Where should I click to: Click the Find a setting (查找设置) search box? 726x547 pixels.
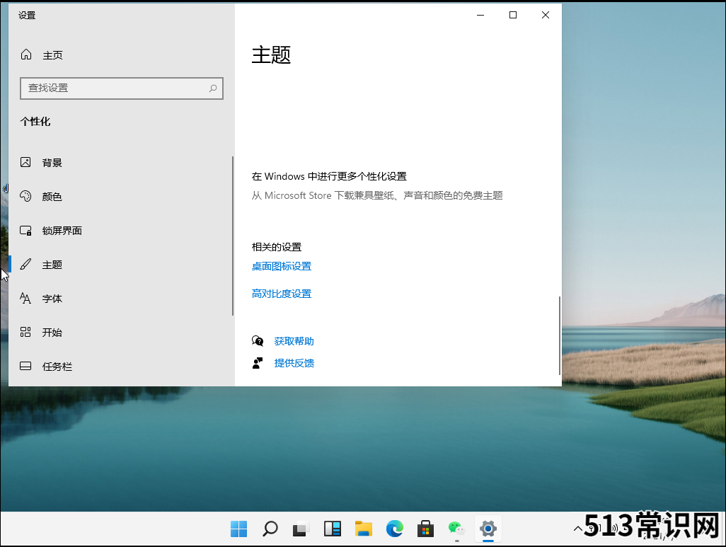pyautogui.click(x=113, y=88)
